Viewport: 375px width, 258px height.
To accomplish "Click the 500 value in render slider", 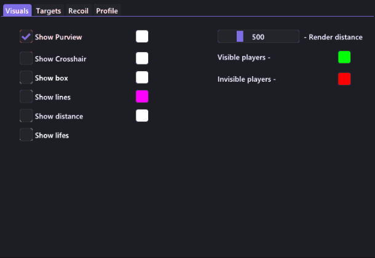I will [258, 37].
